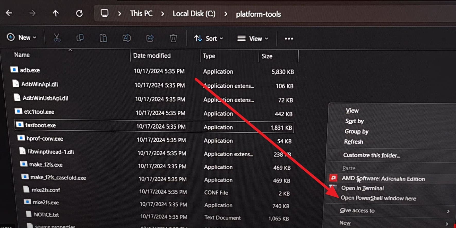456x228 pixels.
Task: Click the Delete trash can icon
Action: [173, 38]
